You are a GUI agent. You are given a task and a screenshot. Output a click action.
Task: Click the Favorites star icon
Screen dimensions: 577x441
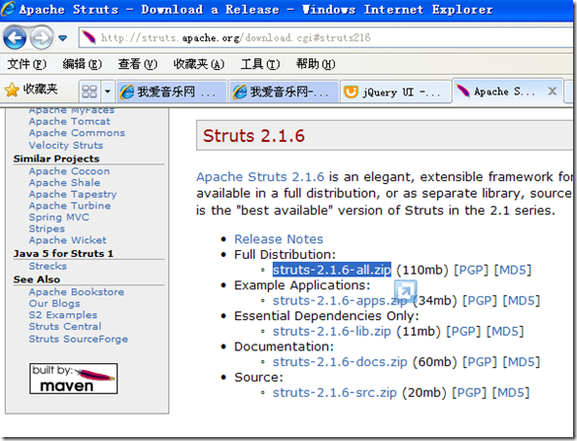(12, 91)
